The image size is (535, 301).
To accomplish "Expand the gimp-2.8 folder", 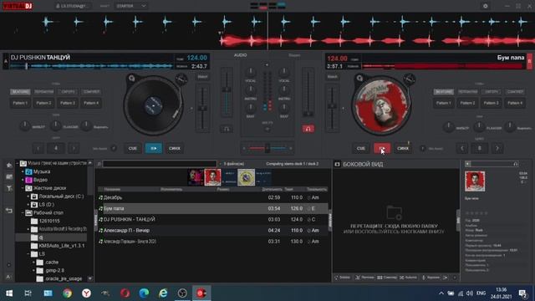I will click(33, 270).
